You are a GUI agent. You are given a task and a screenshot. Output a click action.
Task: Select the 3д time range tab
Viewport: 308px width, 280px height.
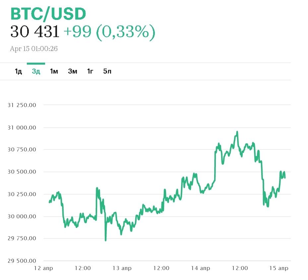36,71
